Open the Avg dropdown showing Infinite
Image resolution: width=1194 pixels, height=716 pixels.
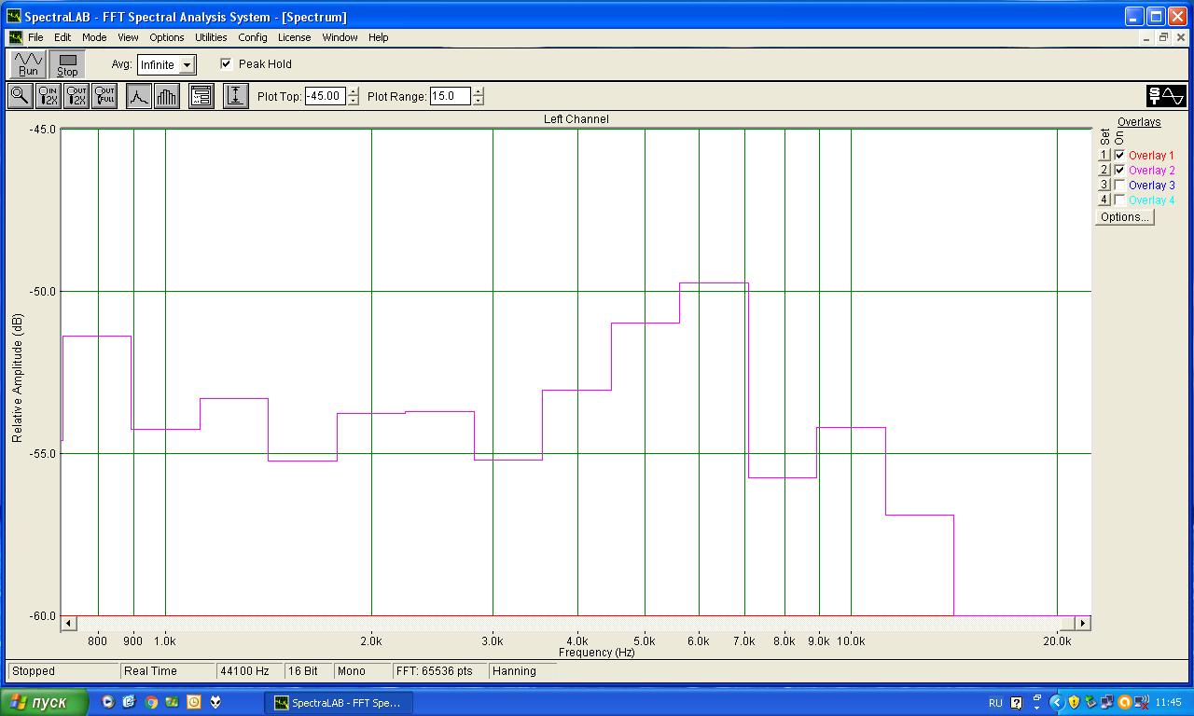coord(187,65)
